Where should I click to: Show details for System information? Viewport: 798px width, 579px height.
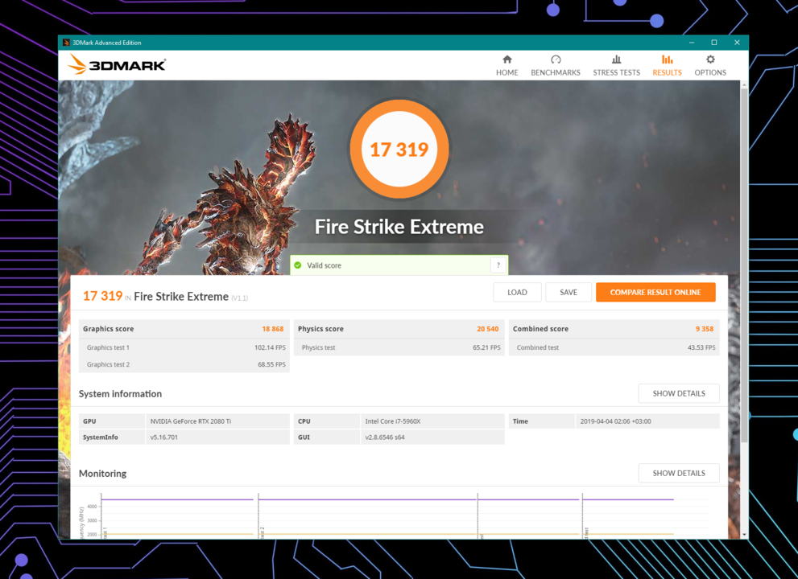tap(679, 393)
